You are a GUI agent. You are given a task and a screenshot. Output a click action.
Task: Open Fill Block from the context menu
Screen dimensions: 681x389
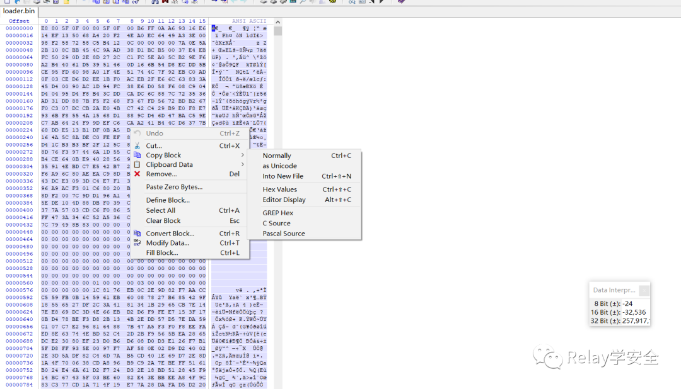point(162,253)
